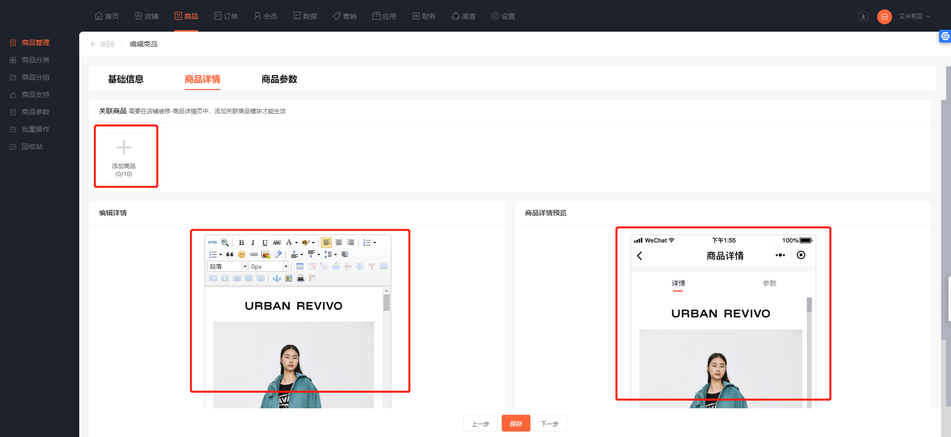Apply the highlight background color button
The width and height of the screenshot is (951, 437).
[x=306, y=243]
